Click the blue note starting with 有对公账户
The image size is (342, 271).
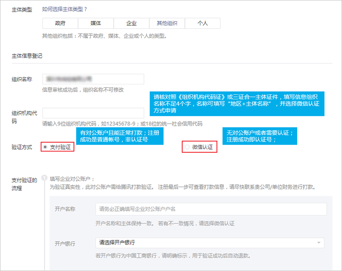tap(119, 136)
